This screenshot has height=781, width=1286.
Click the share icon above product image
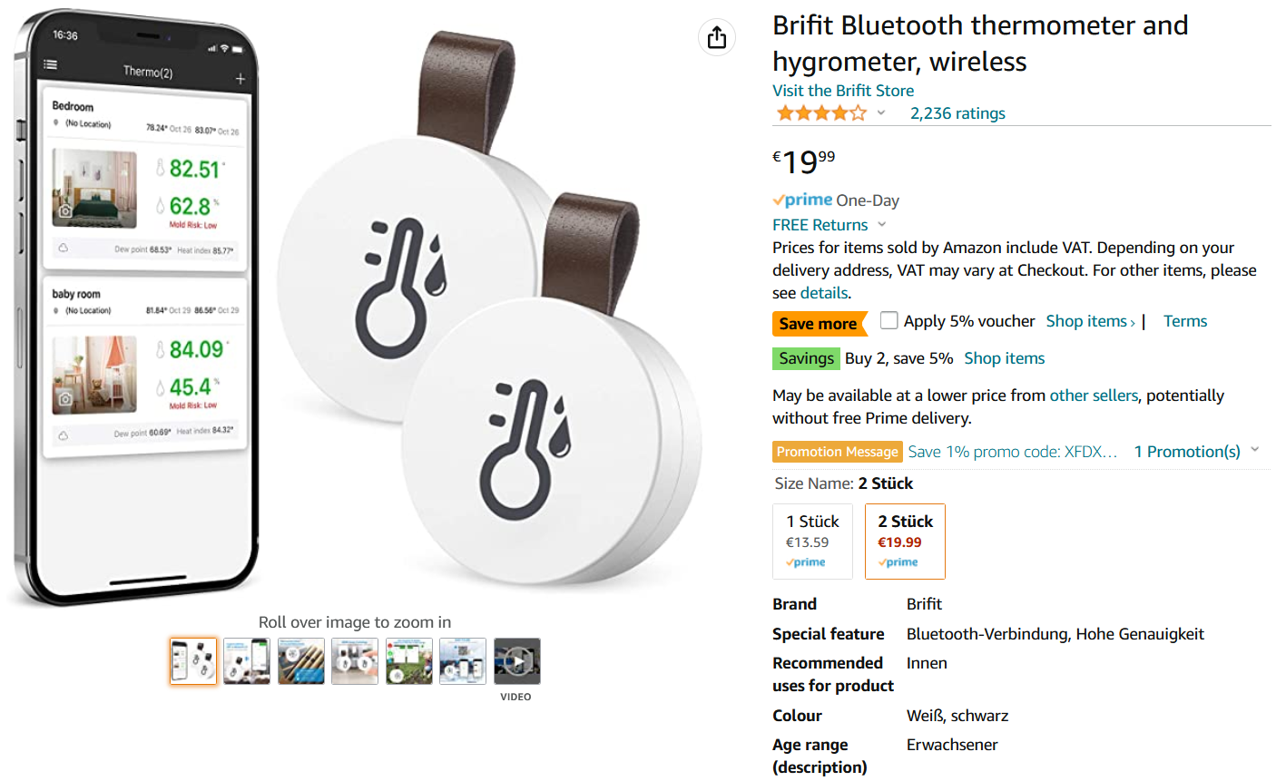(x=717, y=37)
